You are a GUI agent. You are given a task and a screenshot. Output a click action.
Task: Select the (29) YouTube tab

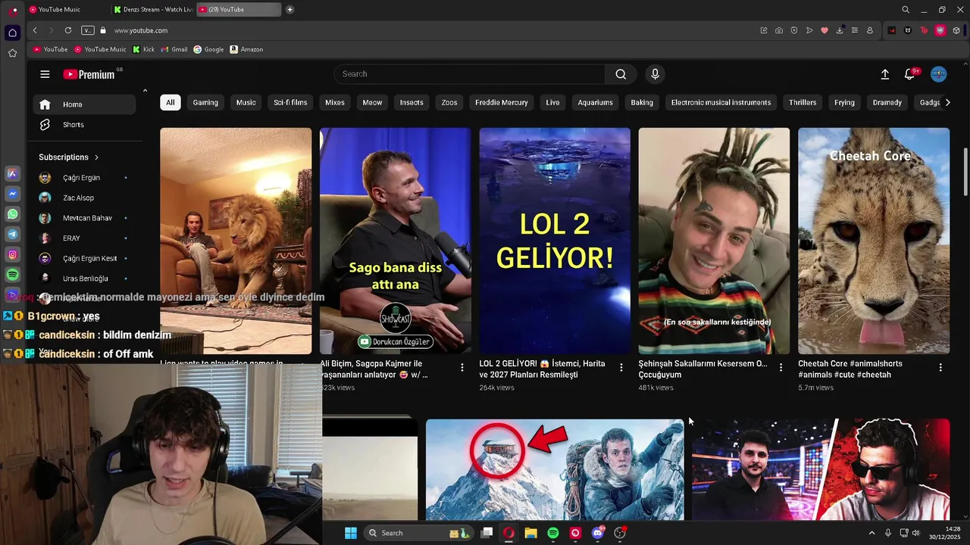tap(238, 10)
